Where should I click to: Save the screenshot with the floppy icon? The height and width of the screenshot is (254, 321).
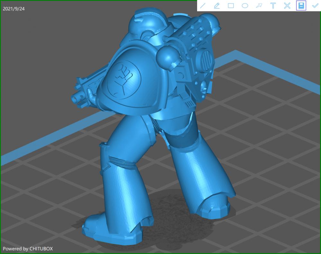(x=301, y=5)
